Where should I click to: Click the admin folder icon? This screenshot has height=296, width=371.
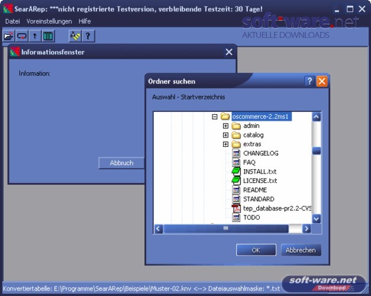coord(236,126)
